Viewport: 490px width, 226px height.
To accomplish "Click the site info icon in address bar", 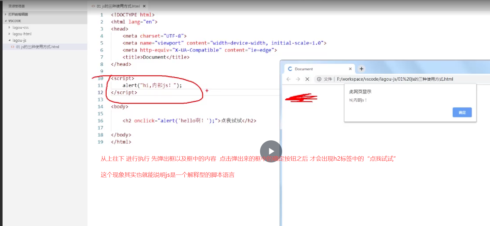I will point(319,79).
